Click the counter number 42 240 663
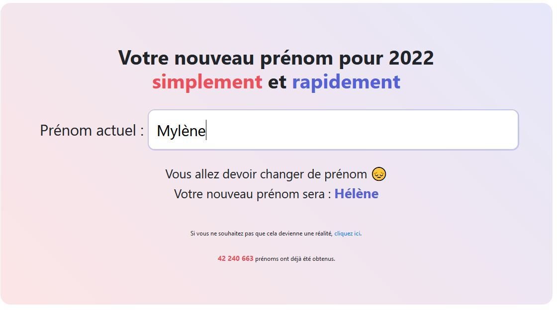The image size is (558, 310). click(235, 259)
